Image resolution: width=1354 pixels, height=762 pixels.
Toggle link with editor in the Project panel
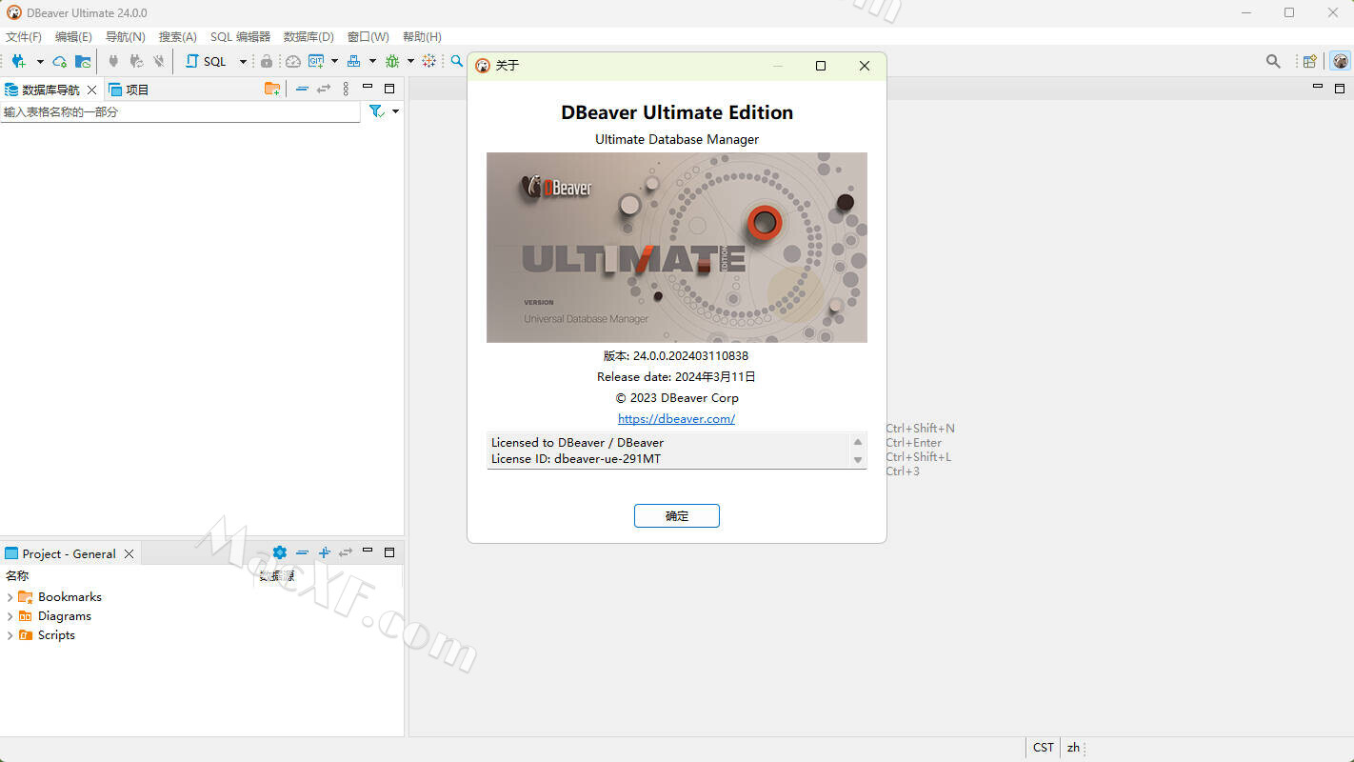coord(346,552)
